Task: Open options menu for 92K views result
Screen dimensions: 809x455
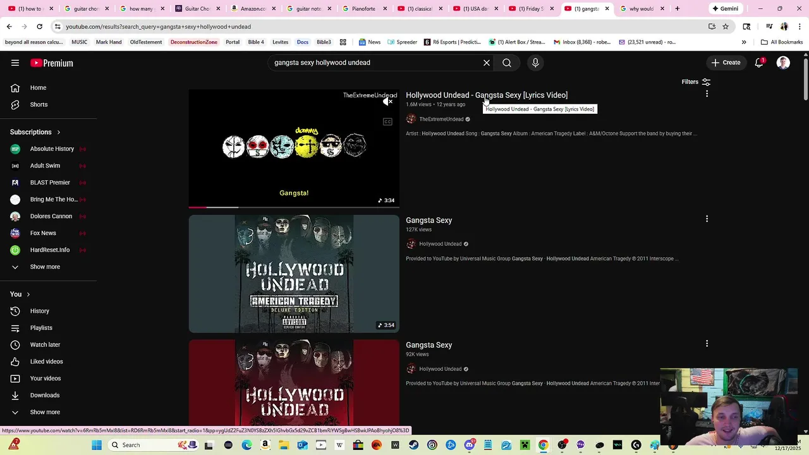Action: point(707,344)
